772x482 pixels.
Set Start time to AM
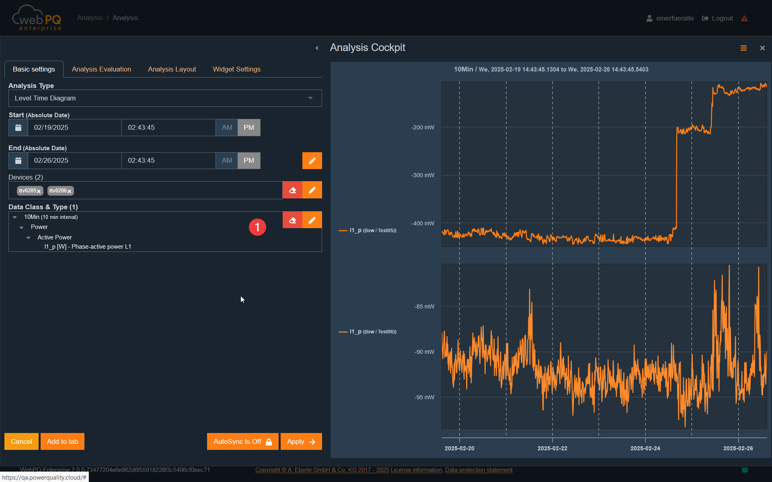(227, 127)
